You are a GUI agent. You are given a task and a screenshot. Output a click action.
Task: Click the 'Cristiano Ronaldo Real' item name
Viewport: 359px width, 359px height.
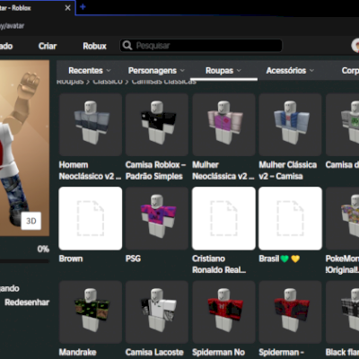click(x=219, y=265)
